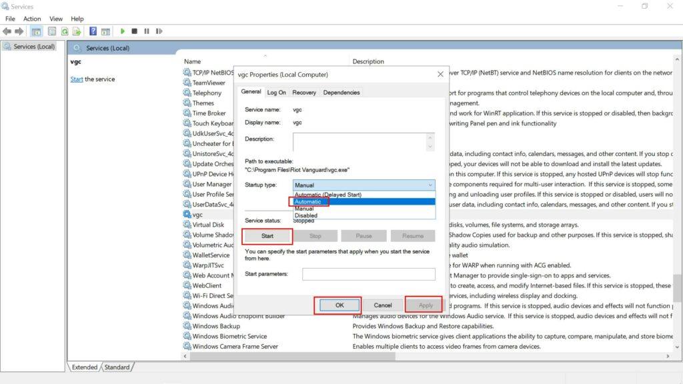Click the Virtual Disk service gear icon

[x=187, y=225]
